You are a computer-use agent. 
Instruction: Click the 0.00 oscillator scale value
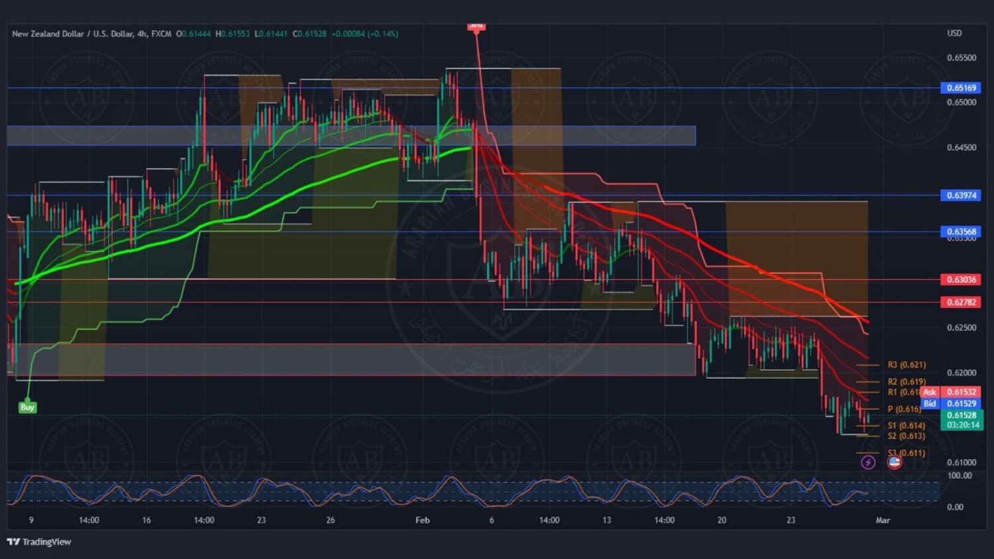click(x=955, y=507)
